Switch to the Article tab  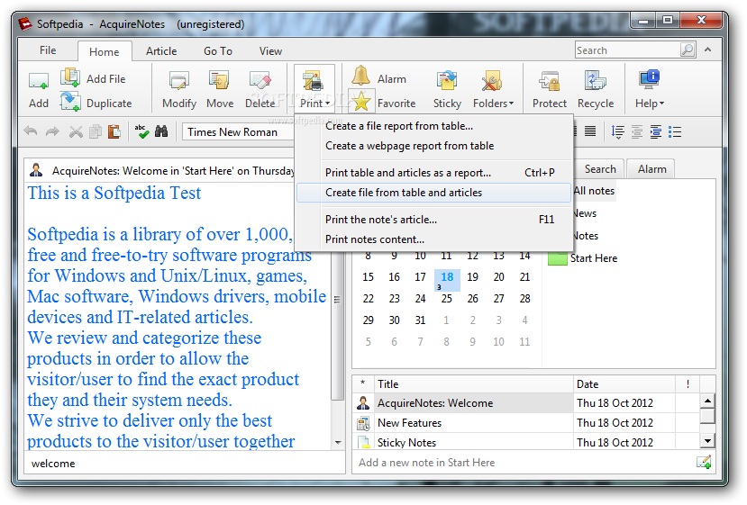click(161, 51)
